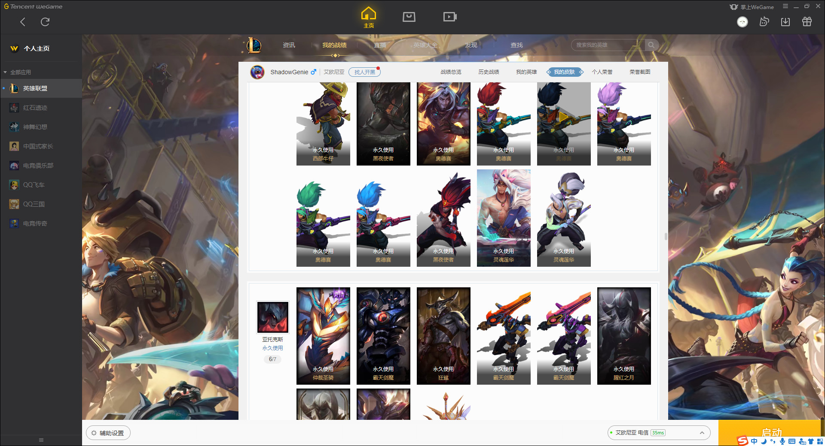Click the League of Legends logo
Viewport: 825px width, 446px height.
point(254,45)
